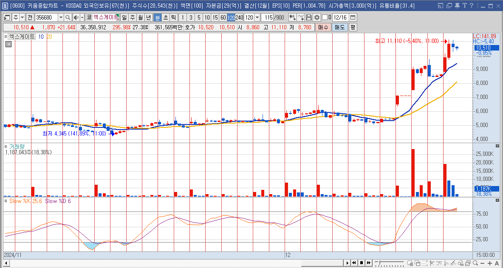Open the custom interval 120 dropdown
The width and height of the screenshot is (503, 268).
257,17
